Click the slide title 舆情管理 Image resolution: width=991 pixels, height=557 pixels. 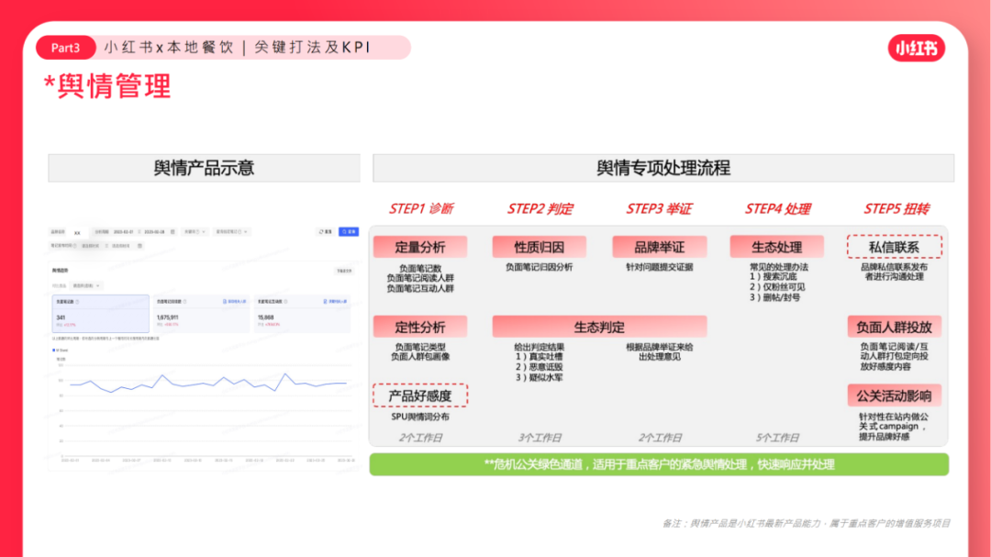[107, 86]
